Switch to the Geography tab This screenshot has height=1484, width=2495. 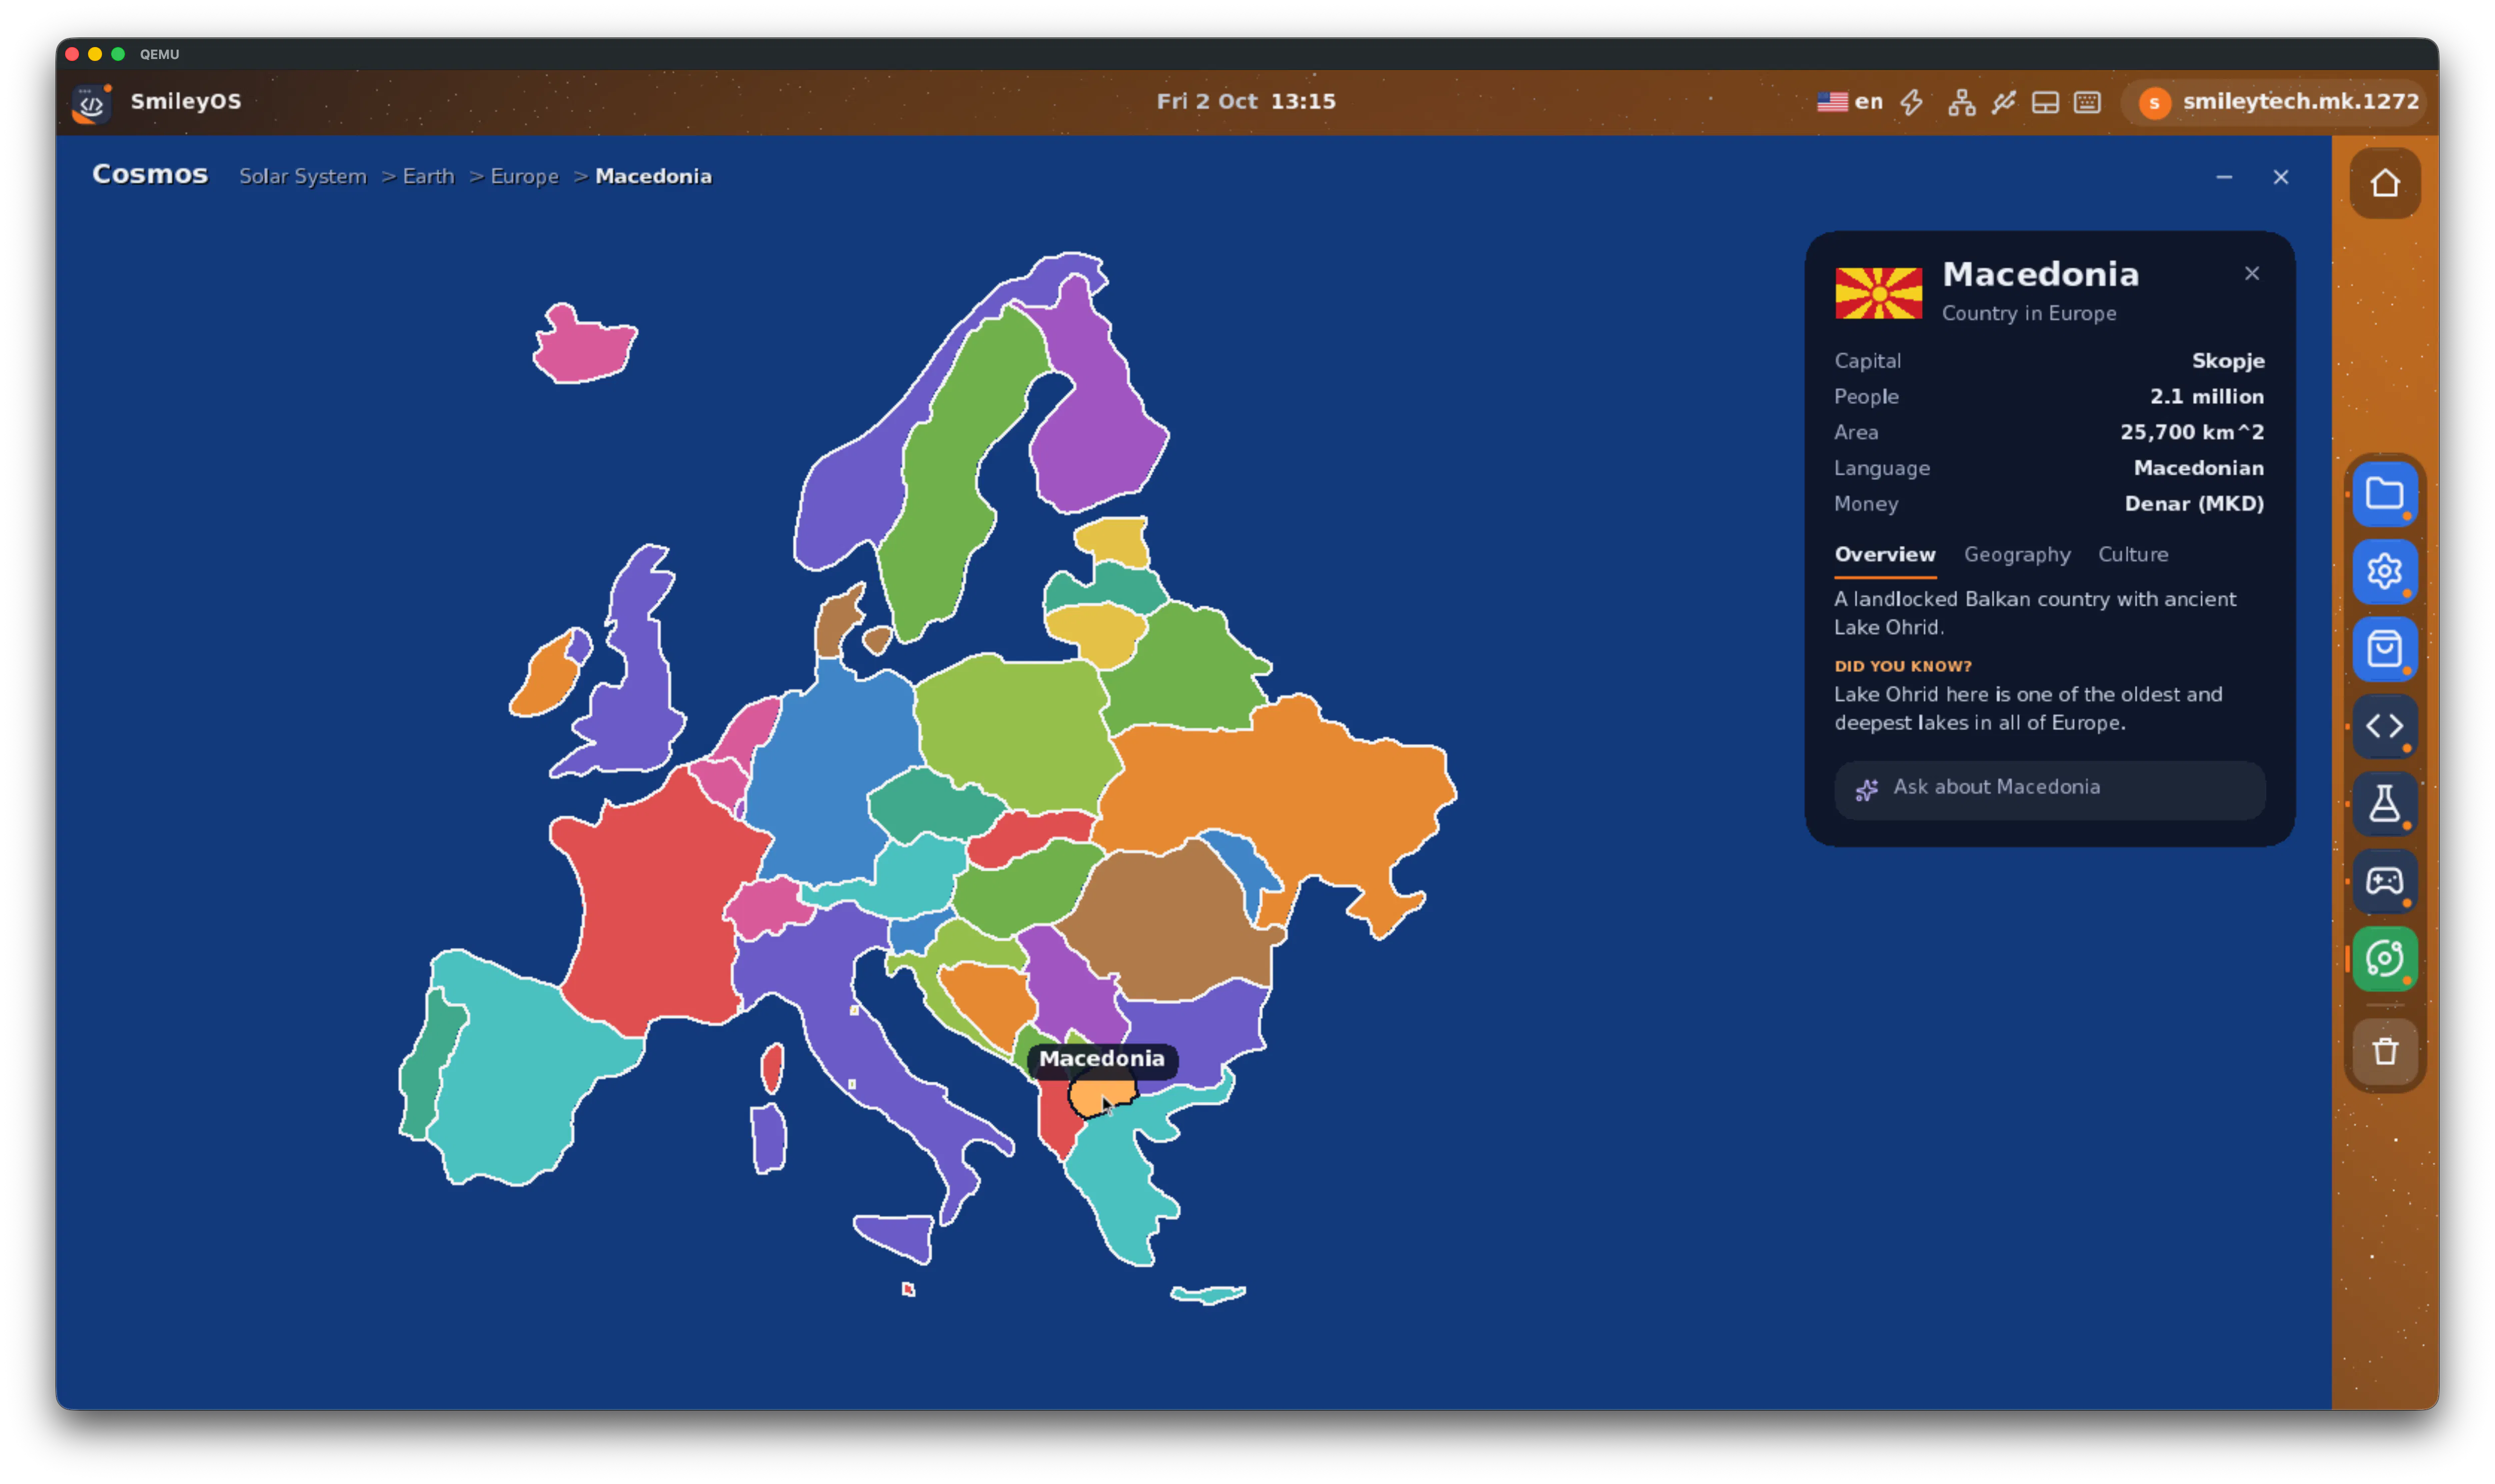click(2016, 554)
